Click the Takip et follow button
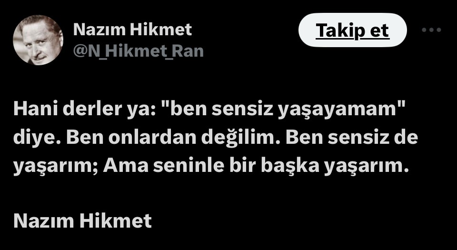The height and width of the screenshot is (250, 457). (x=352, y=30)
